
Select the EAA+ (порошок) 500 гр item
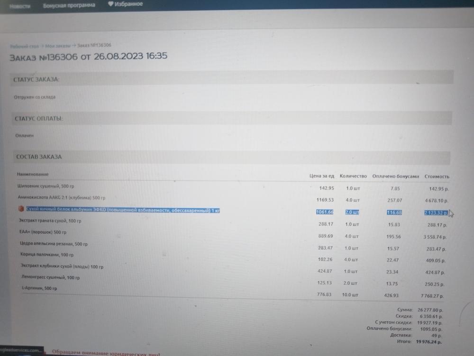coord(43,232)
